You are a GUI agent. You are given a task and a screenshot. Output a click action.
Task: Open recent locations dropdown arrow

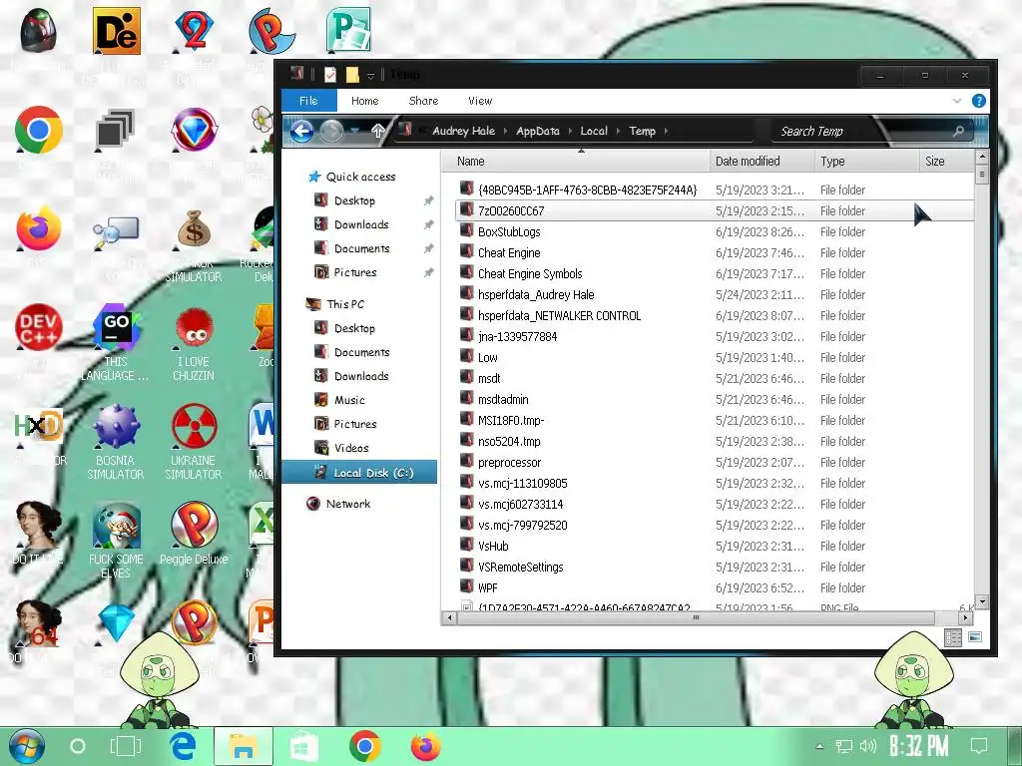click(x=354, y=131)
